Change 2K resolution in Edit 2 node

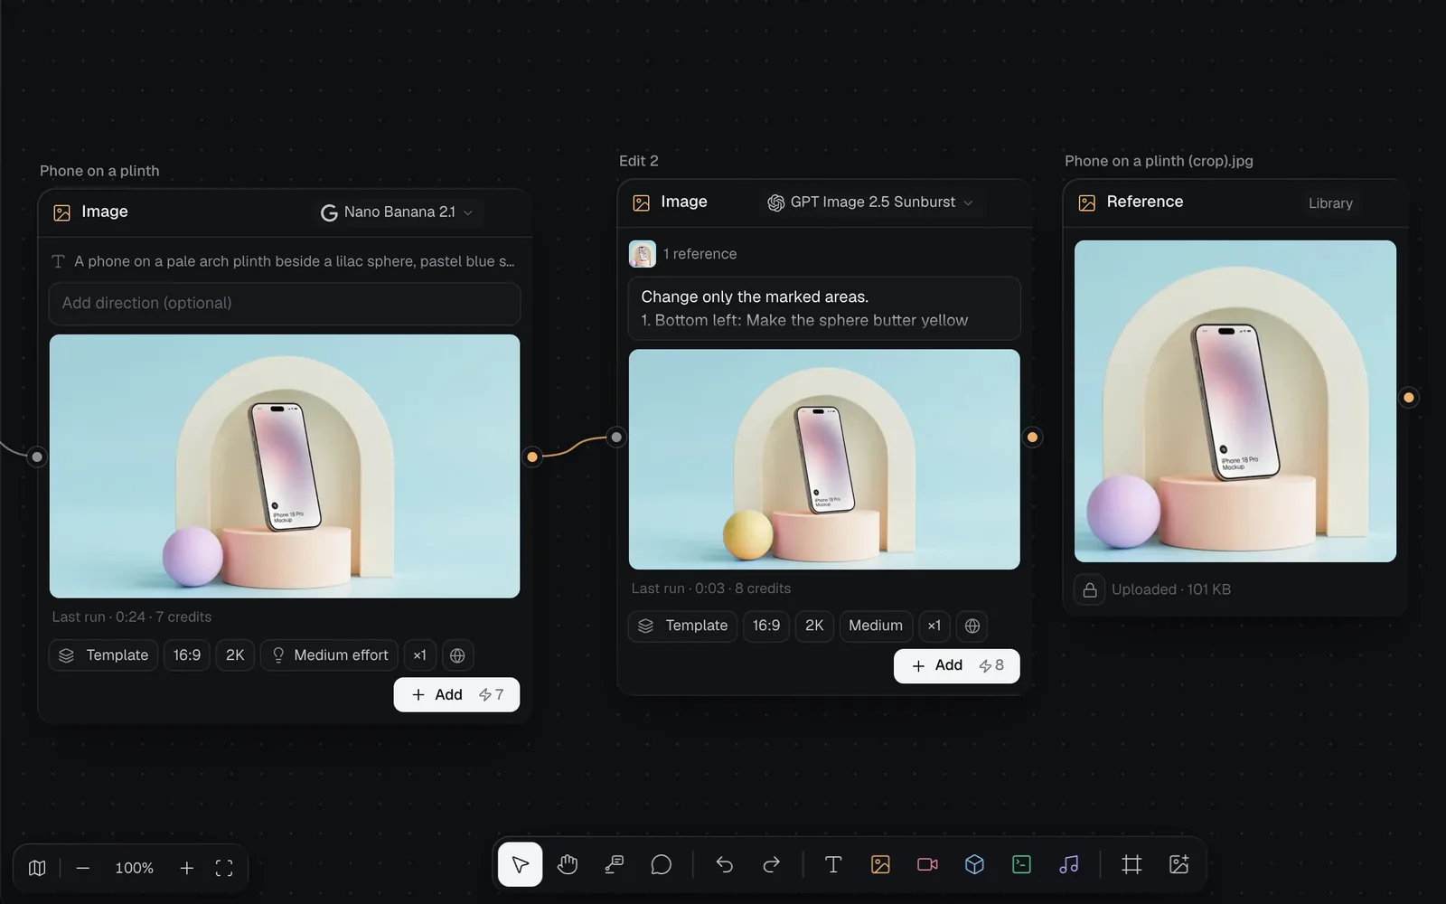click(x=814, y=626)
